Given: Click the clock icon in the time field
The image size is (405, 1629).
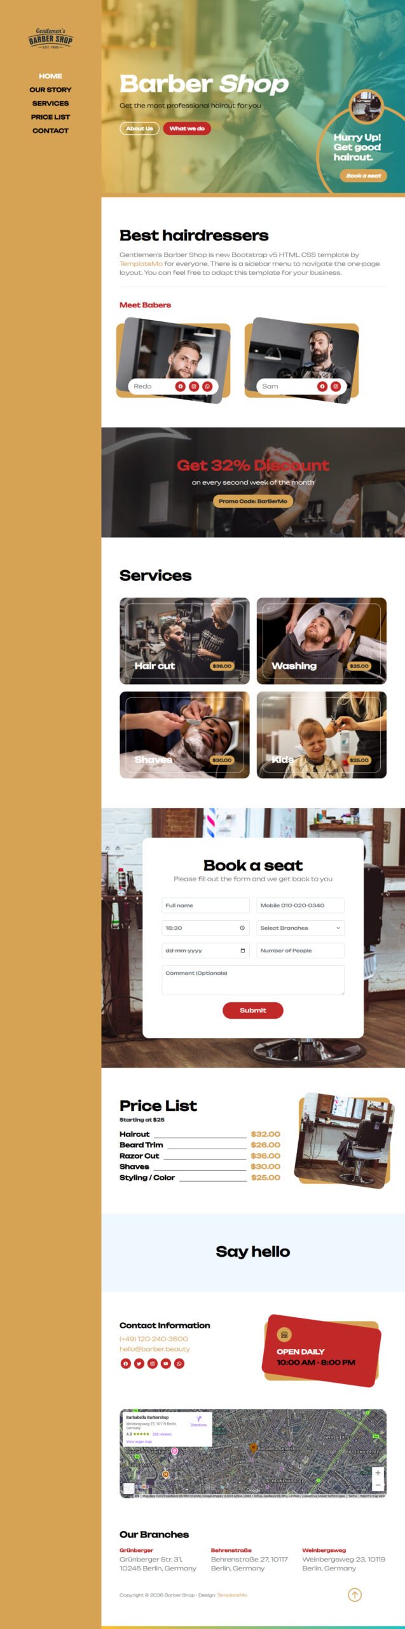Looking at the screenshot, I should pyautogui.click(x=242, y=928).
